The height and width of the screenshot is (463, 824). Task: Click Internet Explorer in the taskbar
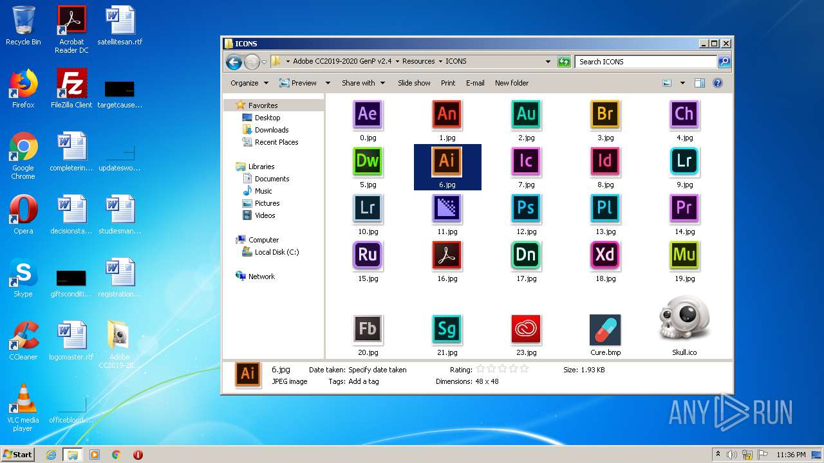[51, 455]
